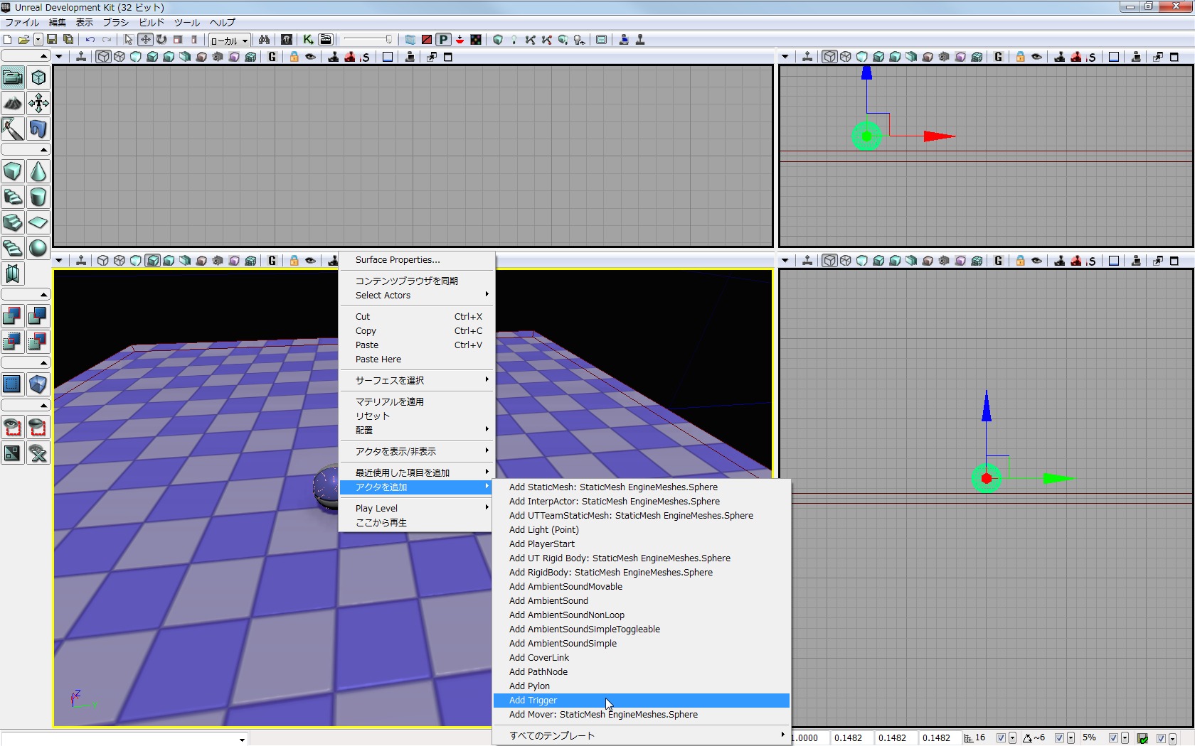Click Add PlayerStart in the submenu
The image size is (1195, 746).
[542, 544]
